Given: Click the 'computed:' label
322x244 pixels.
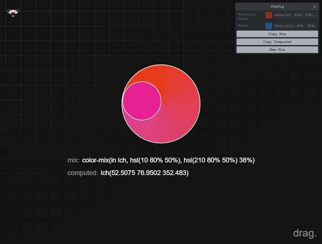Looking at the screenshot, I should [x=83, y=173].
